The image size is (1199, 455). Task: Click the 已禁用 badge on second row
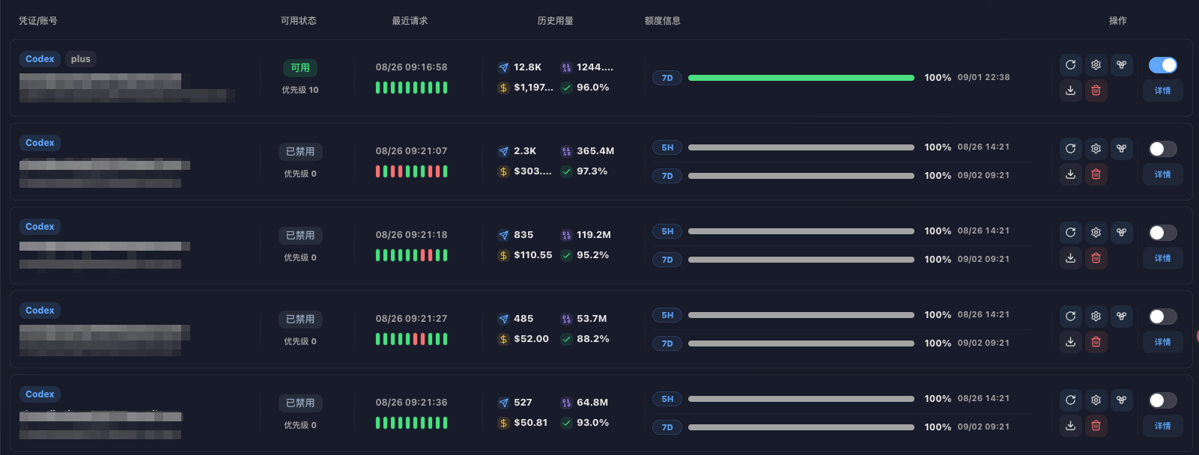(300, 152)
